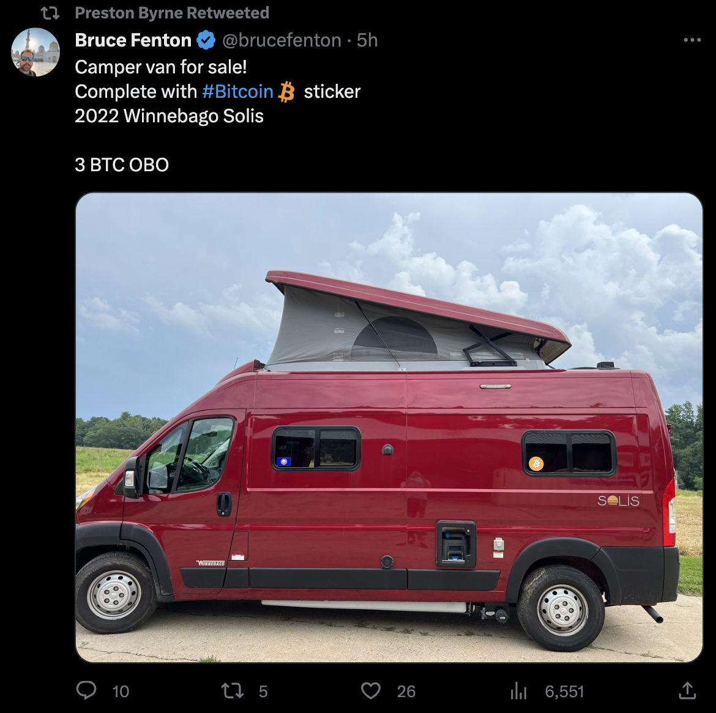The image size is (716, 713).
Task: Like the tweet with the heart icon
Action: pos(371,691)
